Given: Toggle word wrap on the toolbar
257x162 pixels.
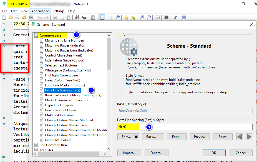Looking at the screenshot, I should pos(102,17).
